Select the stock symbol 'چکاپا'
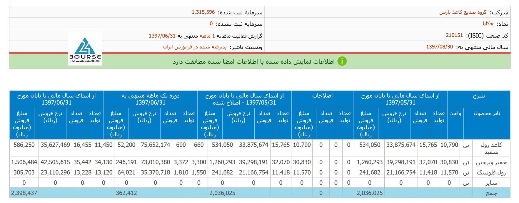The height and width of the screenshot is (203, 519). tap(488, 24)
